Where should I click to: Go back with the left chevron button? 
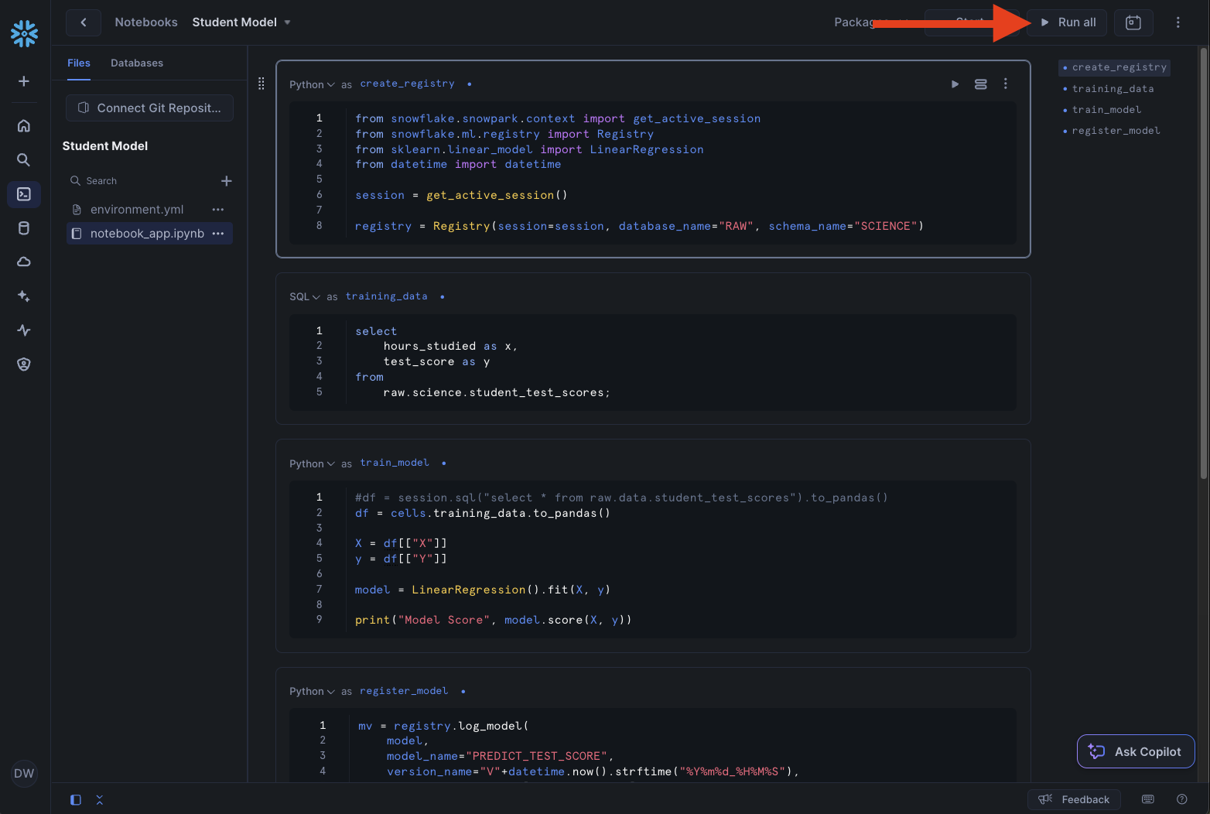pos(84,22)
